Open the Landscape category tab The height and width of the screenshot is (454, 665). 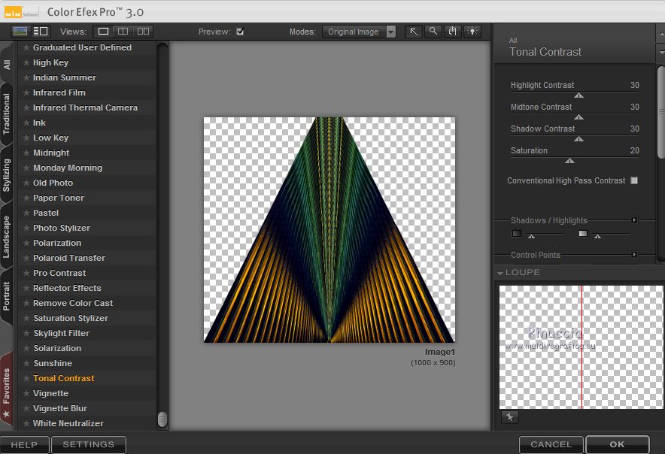[x=7, y=238]
